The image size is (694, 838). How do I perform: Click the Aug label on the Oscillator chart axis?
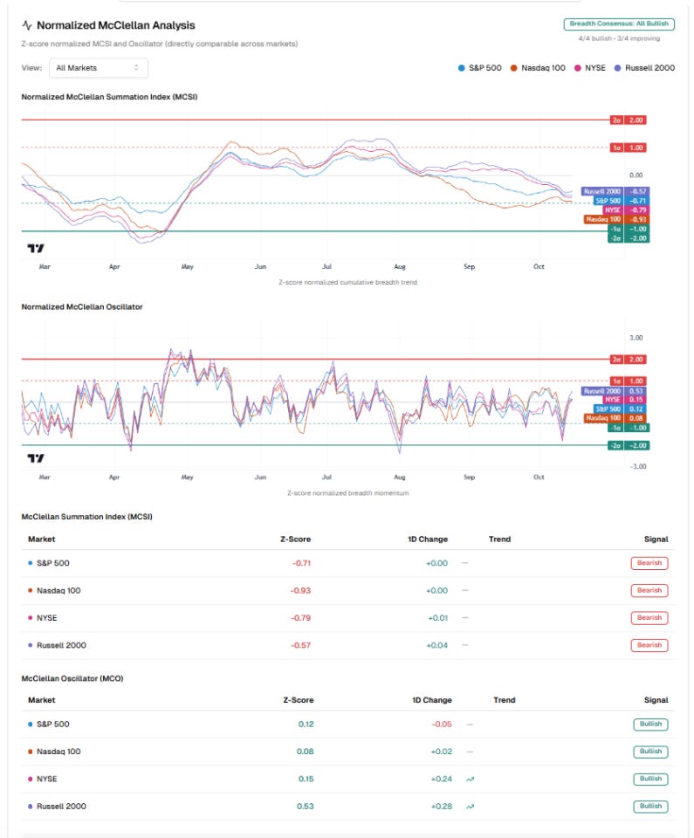[x=400, y=477]
